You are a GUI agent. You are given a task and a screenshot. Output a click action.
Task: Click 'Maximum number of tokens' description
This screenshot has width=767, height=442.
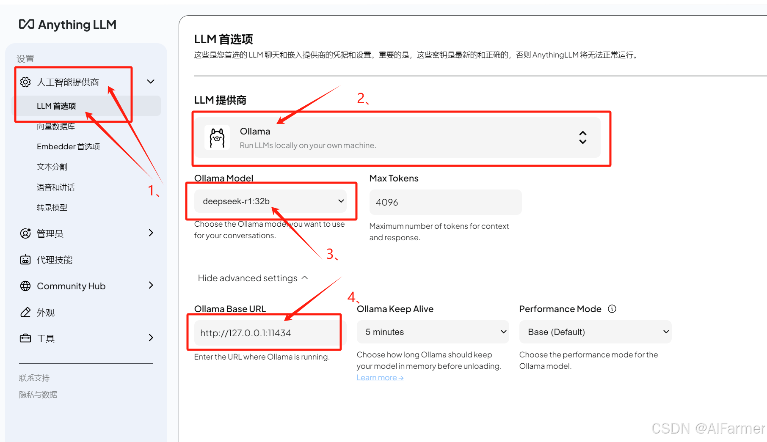[x=439, y=232]
